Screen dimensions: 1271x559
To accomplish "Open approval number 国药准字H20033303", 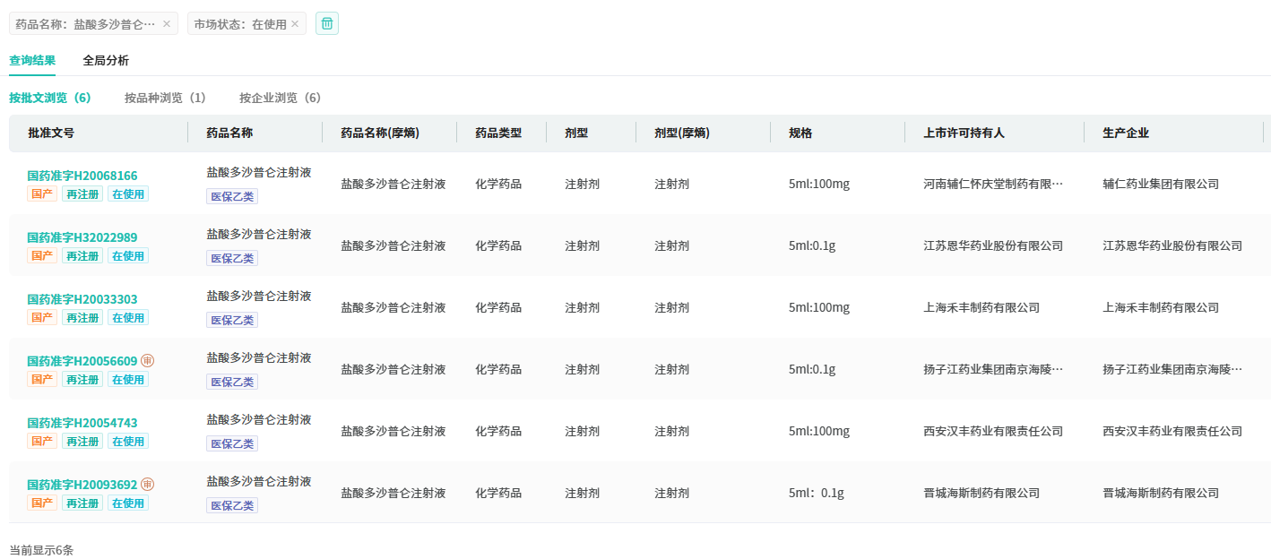I will 82,299.
